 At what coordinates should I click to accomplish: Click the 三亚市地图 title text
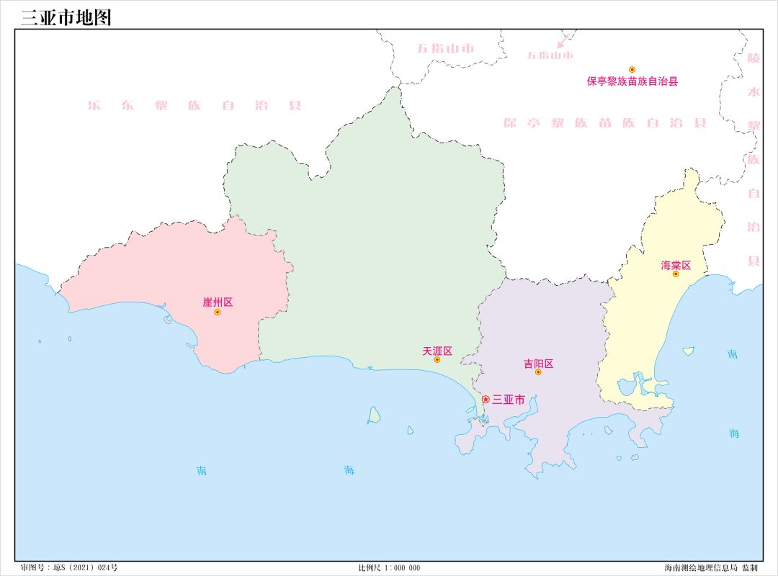66,18
